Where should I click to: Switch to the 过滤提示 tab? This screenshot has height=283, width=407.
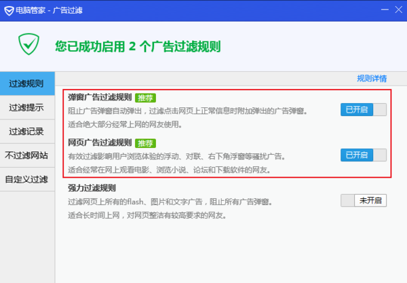pyautogui.click(x=27, y=108)
